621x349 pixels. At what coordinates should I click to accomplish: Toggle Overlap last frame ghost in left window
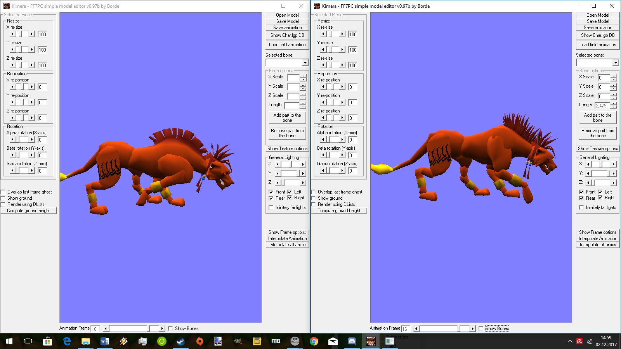[3, 192]
